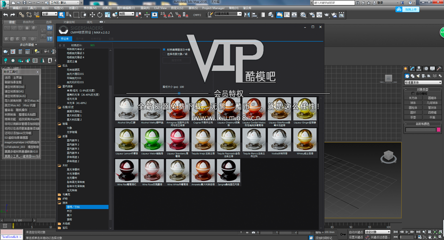Click the 登录 sign-in link

tap(380, 2)
